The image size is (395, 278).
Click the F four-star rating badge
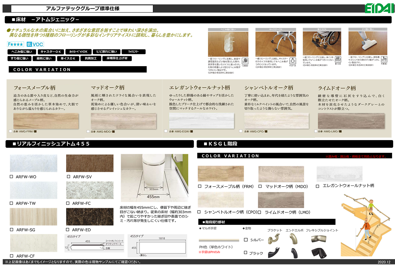click(x=15, y=44)
